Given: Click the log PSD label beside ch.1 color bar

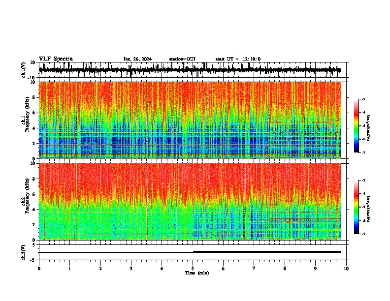Looking at the screenshot, I should pyautogui.click(x=369, y=128).
